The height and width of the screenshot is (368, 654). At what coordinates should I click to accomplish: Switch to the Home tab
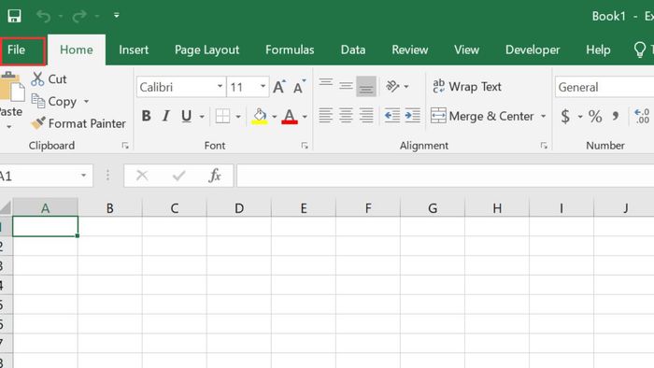pyautogui.click(x=77, y=50)
